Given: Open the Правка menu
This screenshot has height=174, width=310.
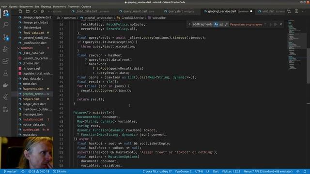Looking at the screenshot, I should click(x=13, y=6).
